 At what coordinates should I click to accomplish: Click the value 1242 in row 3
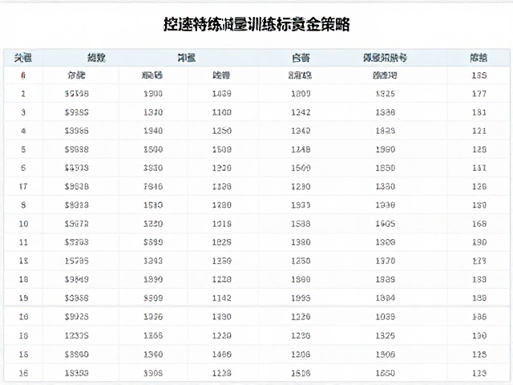(301, 112)
